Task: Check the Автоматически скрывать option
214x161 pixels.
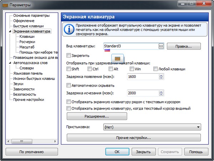Action: pos(69,85)
